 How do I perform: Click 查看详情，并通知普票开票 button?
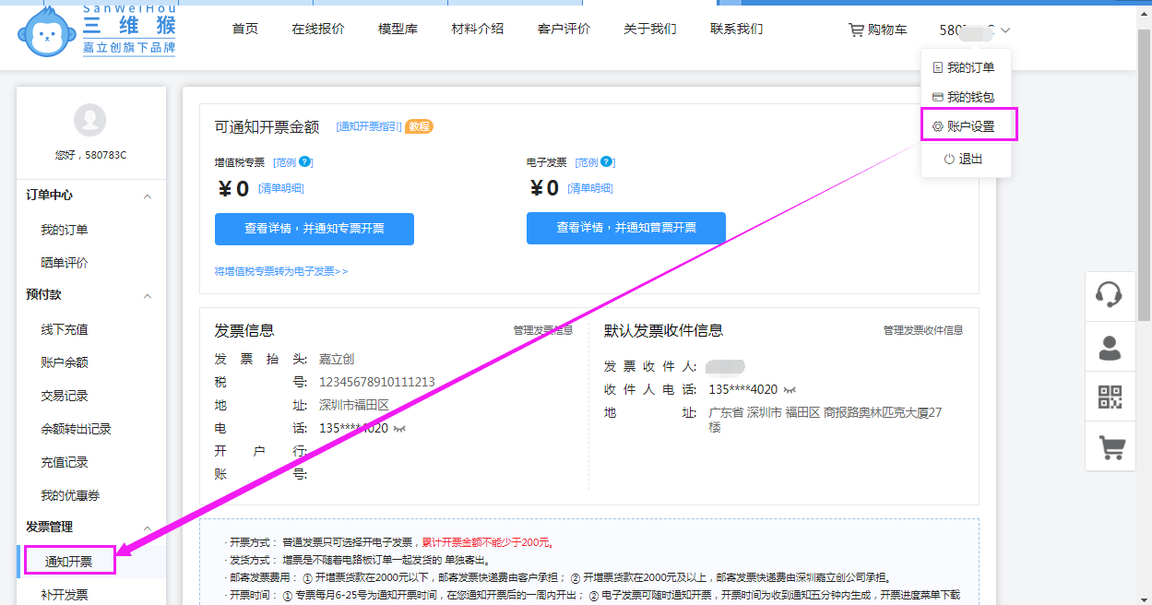[x=625, y=229]
